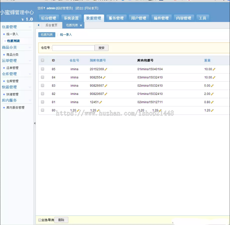Sort the table by 重量 column header
Image resolution: width=230 pixels, height=225 pixels.
[207, 60]
